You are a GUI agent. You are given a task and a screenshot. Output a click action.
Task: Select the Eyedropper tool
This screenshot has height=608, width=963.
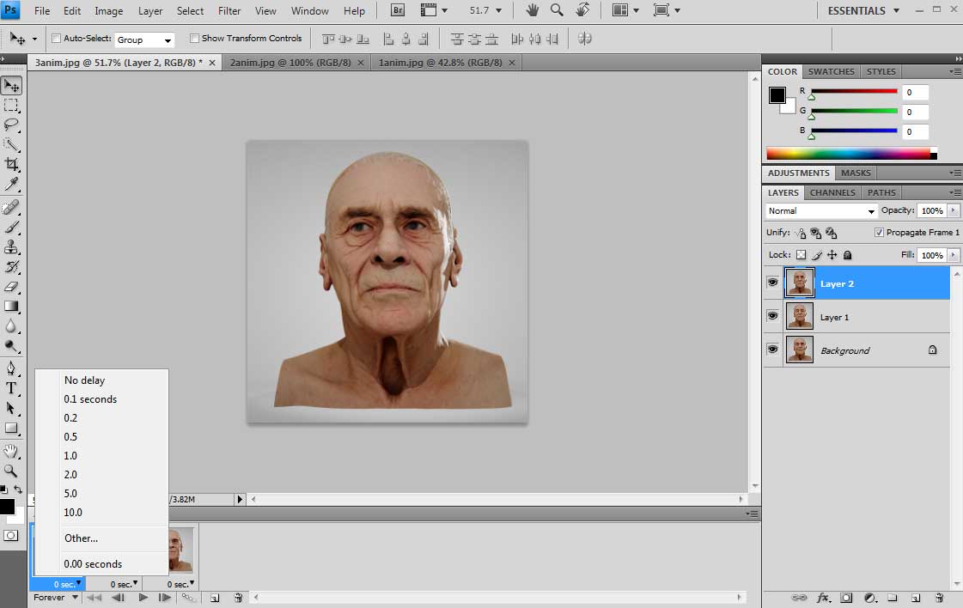click(11, 184)
